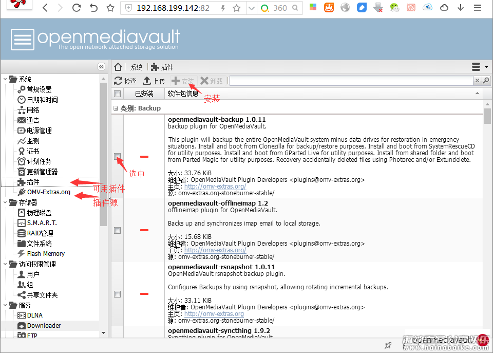Image resolution: width=493 pixels, height=353 pixels.
Task: Collapse the left navigation panel
Action: click(101, 66)
